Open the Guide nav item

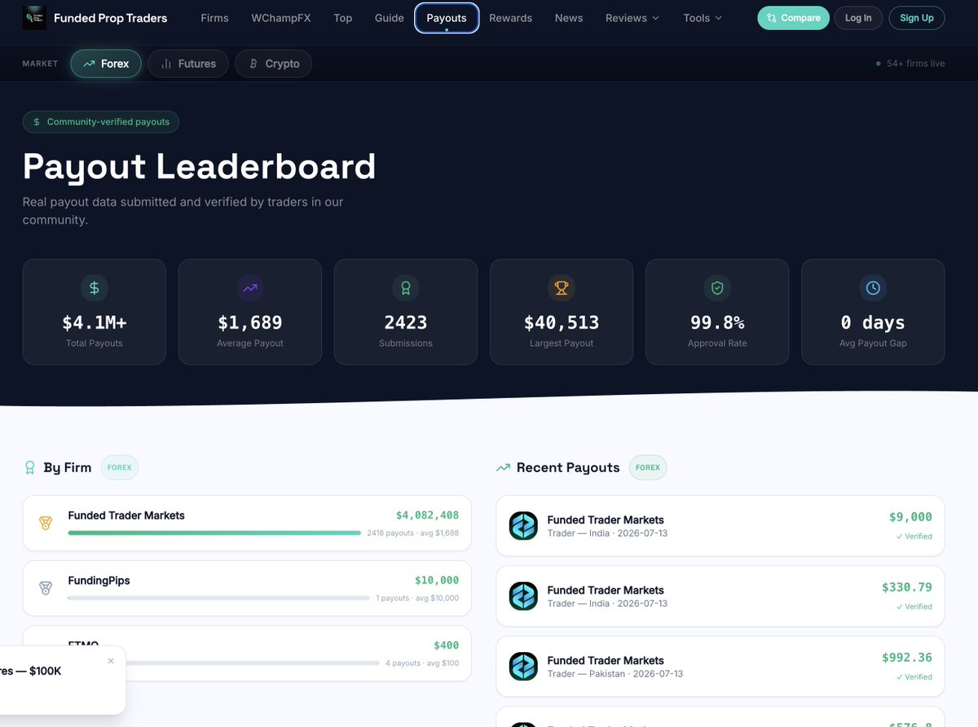390,18
